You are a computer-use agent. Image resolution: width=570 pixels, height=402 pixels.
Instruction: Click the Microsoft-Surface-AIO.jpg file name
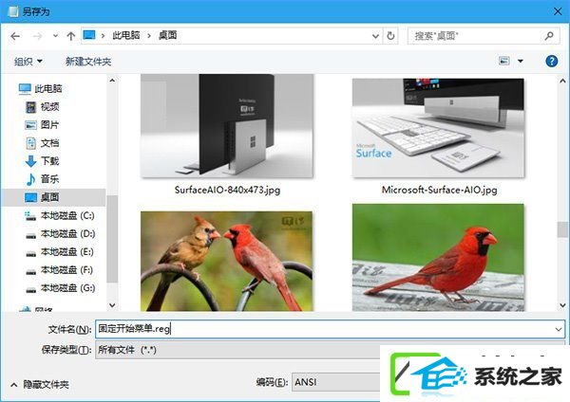point(439,190)
